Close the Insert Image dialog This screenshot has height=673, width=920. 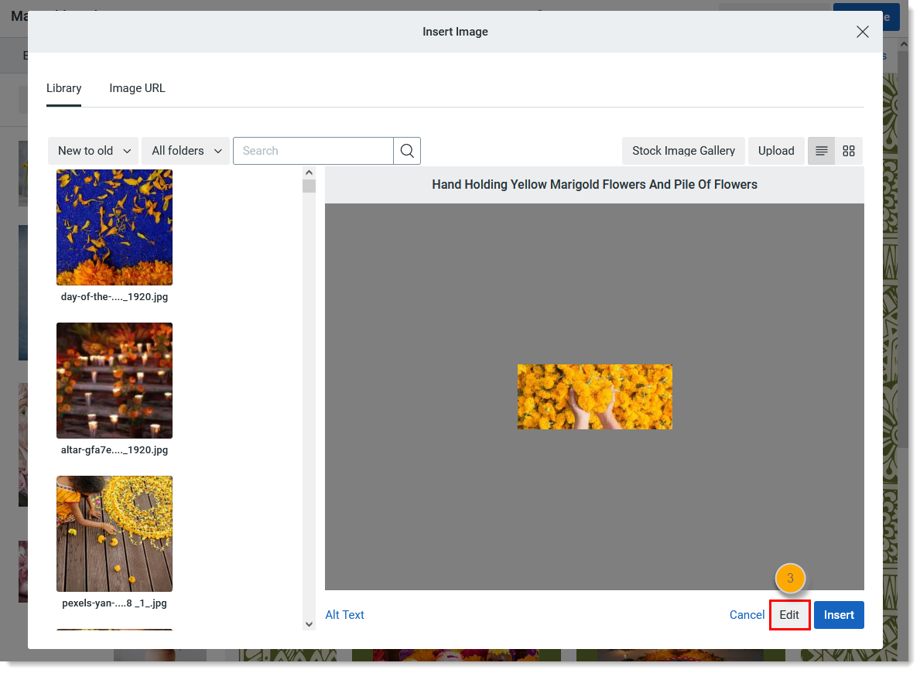click(862, 32)
